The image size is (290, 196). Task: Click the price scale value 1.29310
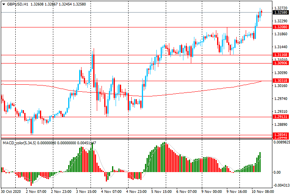point(281,112)
